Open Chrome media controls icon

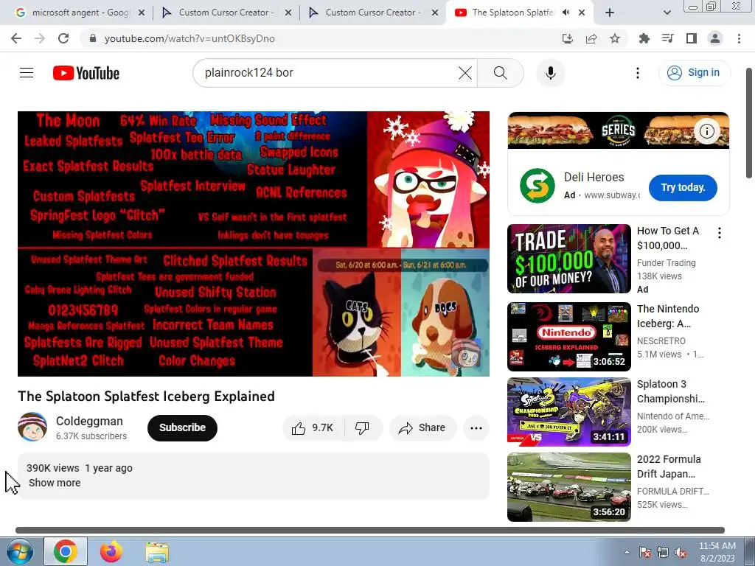click(x=667, y=38)
